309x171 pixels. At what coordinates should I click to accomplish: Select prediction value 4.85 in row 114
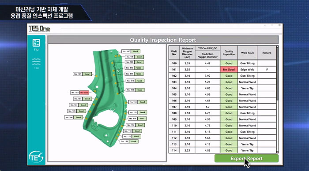tap(207, 150)
